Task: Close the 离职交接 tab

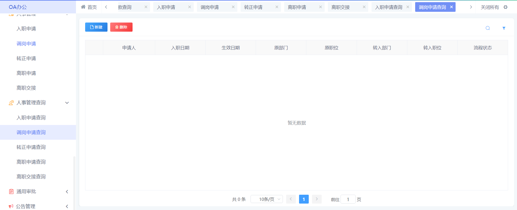Action: tap(364, 7)
